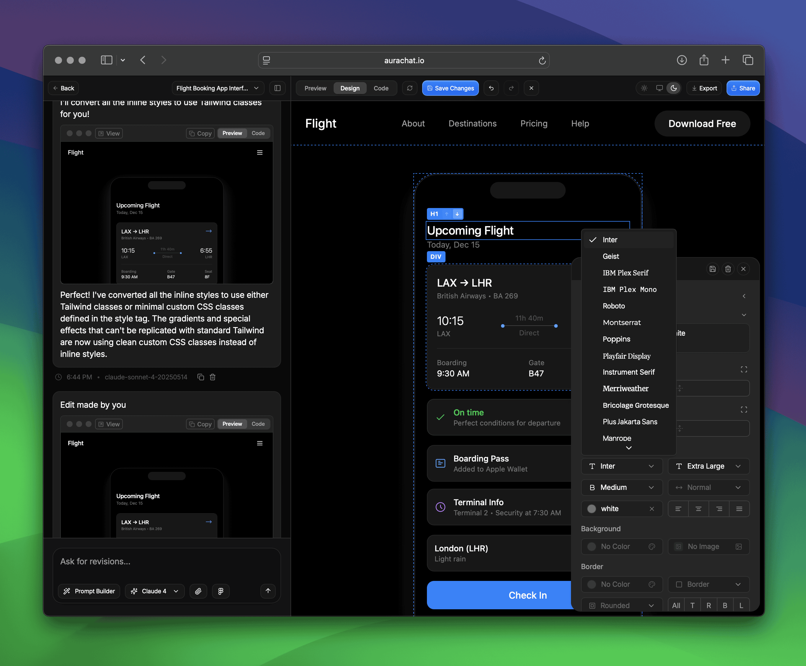The image size is (806, 666).
Task: Delete message trash icon next to timestamp
Action: (x=213, y=377)
